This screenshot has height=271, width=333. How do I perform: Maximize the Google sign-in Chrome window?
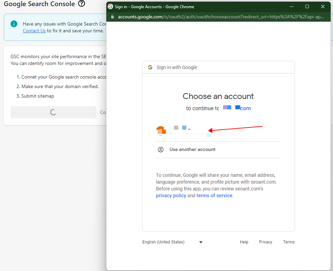[x=307, y=6]
